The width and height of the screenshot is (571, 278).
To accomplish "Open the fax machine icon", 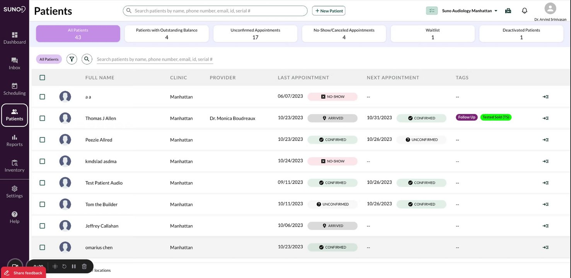I will 508,11.
